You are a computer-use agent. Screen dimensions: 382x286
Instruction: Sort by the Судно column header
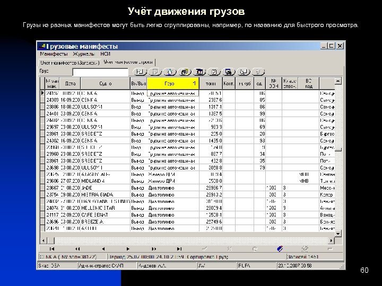click(106, 84)
